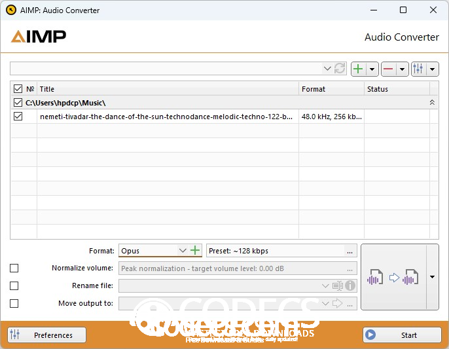Click the output folder arrow icon

point(337,303)
